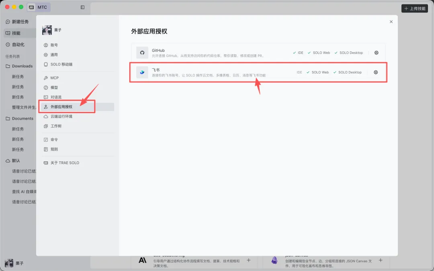The image size is (434, 271).
Task: Open 工作树 settings
Action: coord(78,126)
